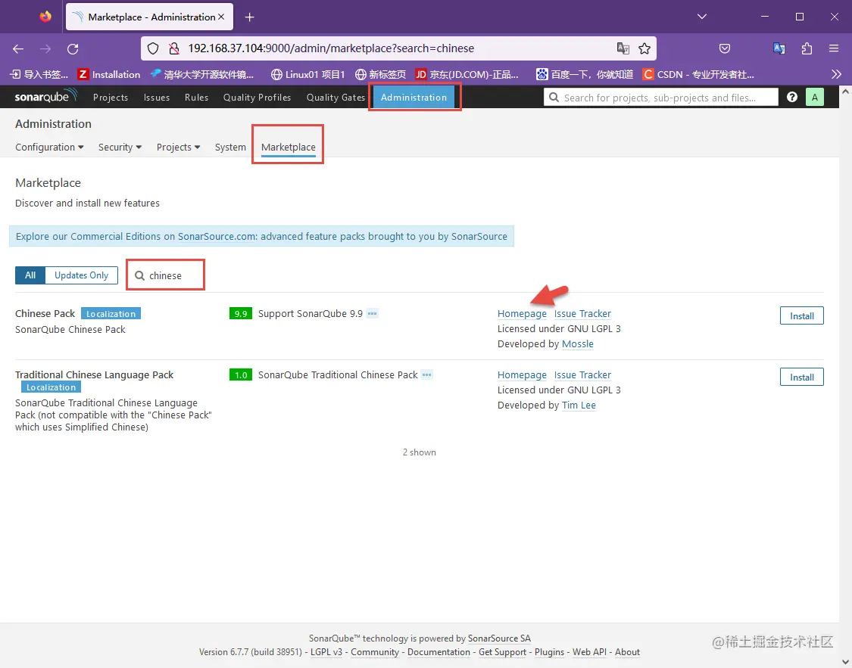The image size is (852, 668).
Task: Select the Marketplace tab
Action: pyautogui.click(x=288, y=147)
